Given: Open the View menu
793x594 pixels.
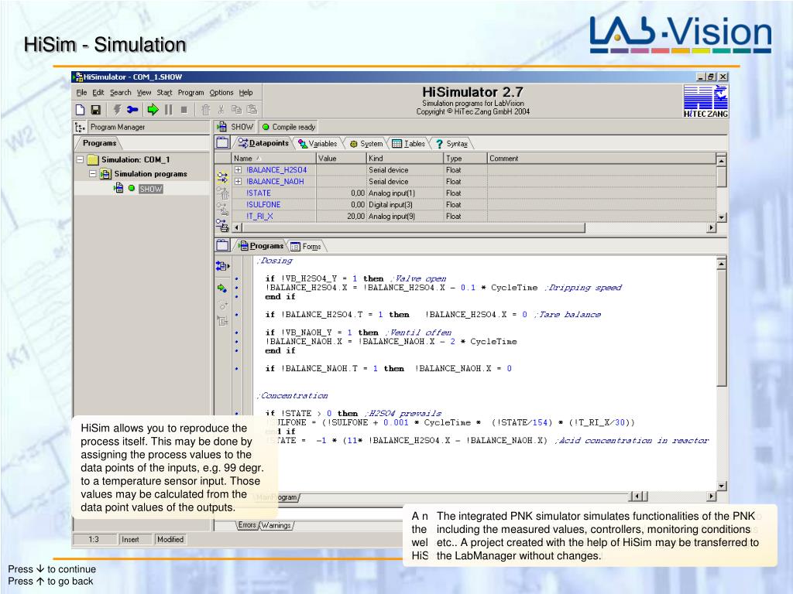Looking at the screenshot, I should [144, 93].
